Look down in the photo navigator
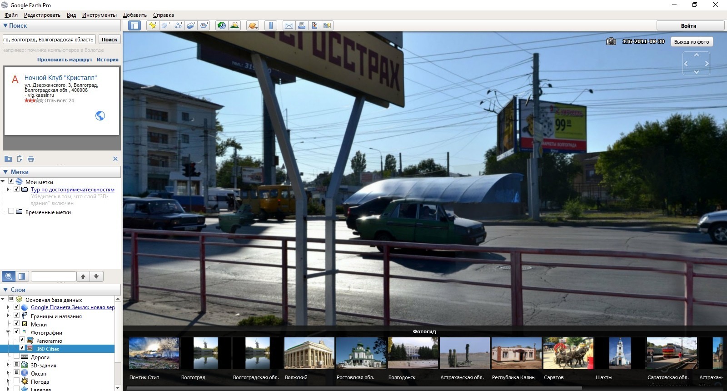Viewport: 727px width, 391px height. pyautogui.click(x=697, y=72)
